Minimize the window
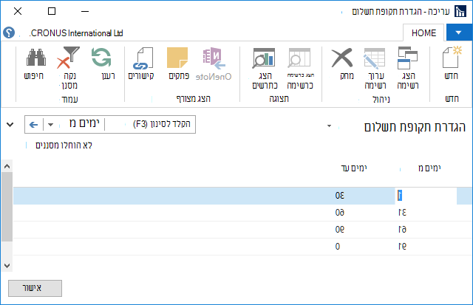This screenshot has width=473, height=305. [x=85, y=12]
